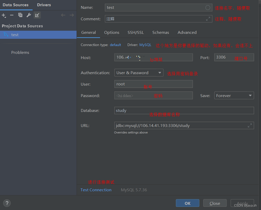Image resolution: width=261 pixels, height=210 pixels.
Task: Click the MySQL driver link
Action: pyautogui.click(x=145, y=45)
